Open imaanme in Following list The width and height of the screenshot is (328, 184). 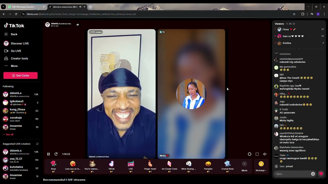coord(20,127)
